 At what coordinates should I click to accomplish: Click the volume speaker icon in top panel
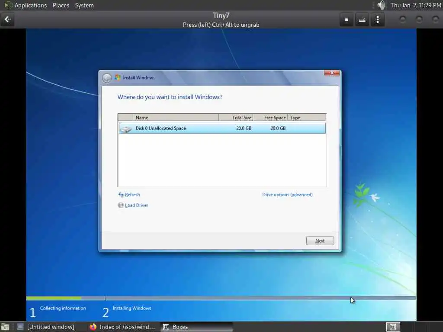tap(381, 5)
